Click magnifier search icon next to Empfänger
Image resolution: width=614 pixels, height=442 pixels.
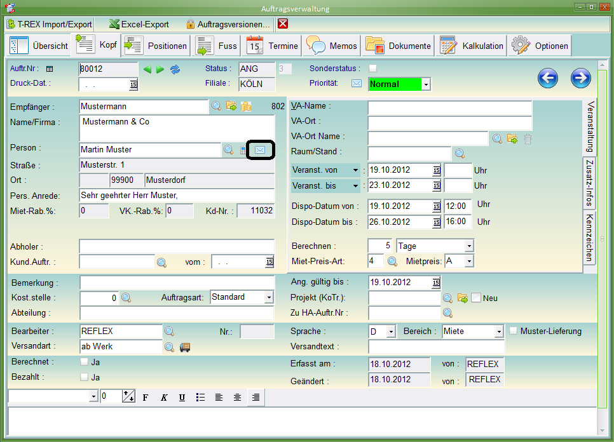pyautogui.click(x=217, y=106)
